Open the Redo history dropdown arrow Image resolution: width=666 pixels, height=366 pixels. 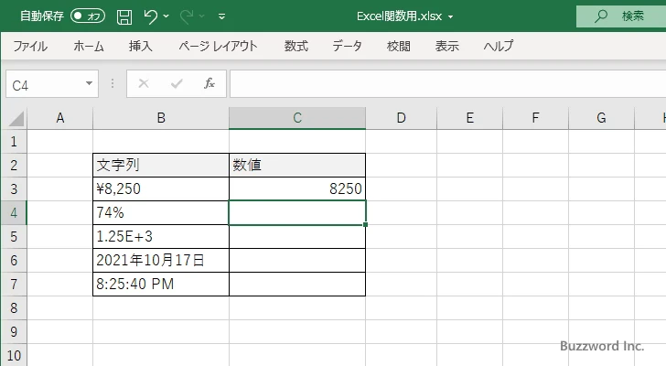click(x=202, y=16)
